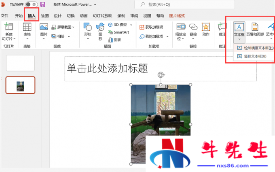
Task: Click the 表格 grid icon
Action: [27, 27]
